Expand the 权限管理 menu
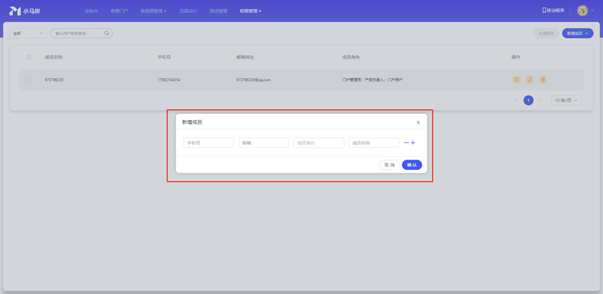Screen dimensions: 603x294 coord(251,11)
